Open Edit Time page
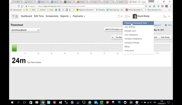This screenshot has height=105, width=182. tap(39, 16)
